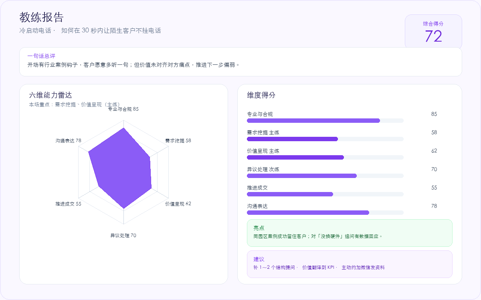Click the 异议处理 次练 progress bar

click(325, 176)
